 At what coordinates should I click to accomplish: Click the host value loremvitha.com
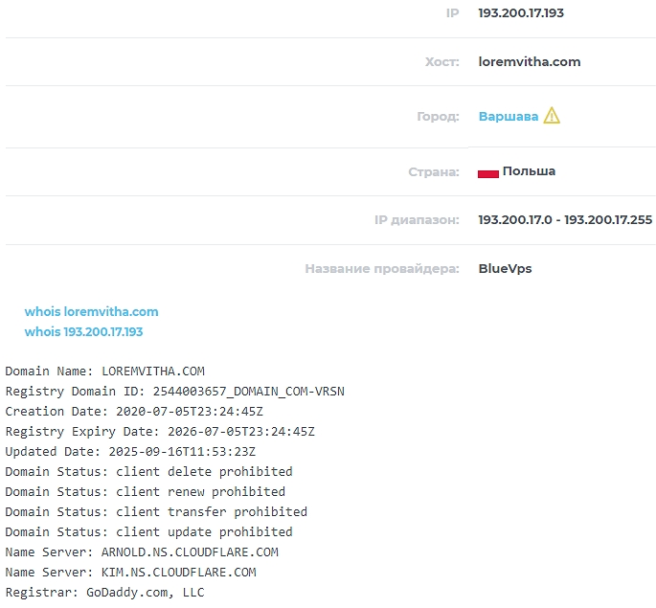click(530, 61)
